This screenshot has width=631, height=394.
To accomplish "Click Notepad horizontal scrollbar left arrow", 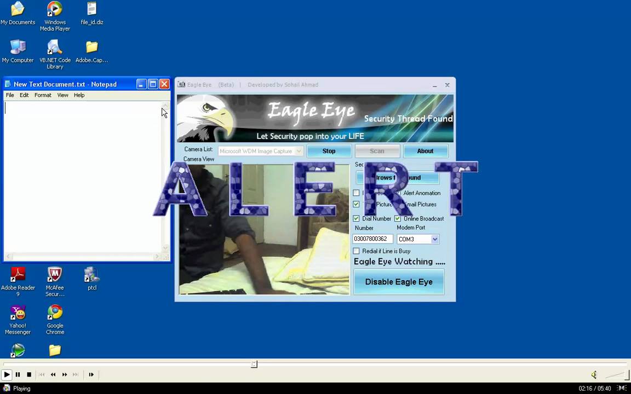I will [x=8, y=257].
